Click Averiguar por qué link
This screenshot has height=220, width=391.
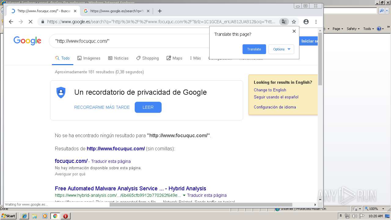click(70, 174)
